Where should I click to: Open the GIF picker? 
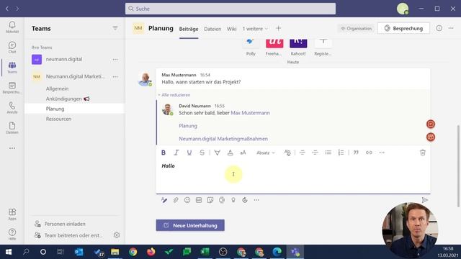tap(199, 200)
